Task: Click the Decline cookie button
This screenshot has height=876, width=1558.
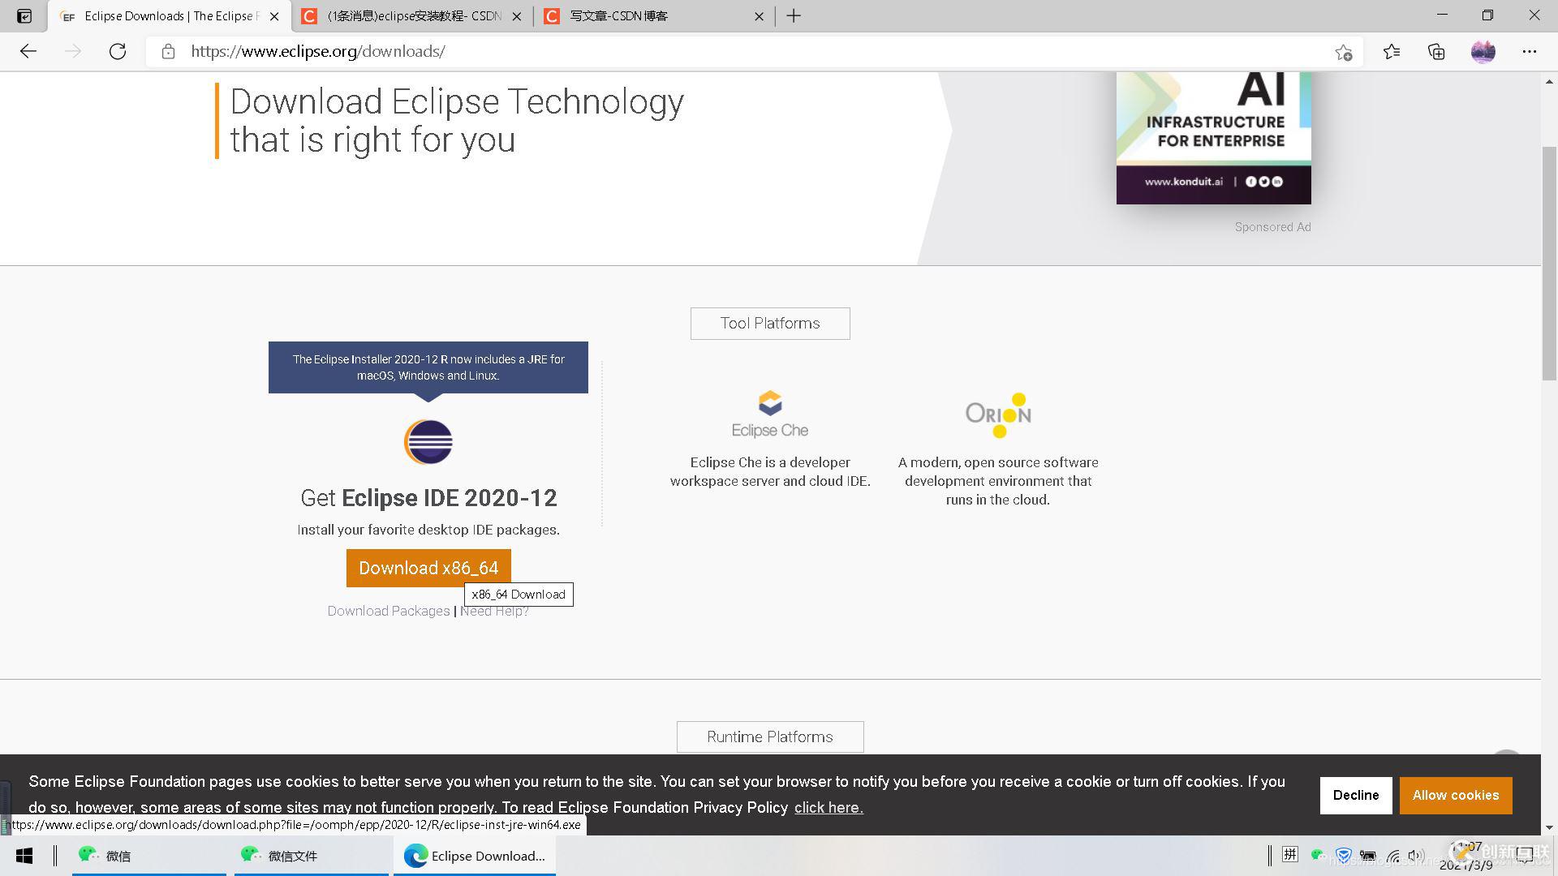Action: [x=1356, y=795]
